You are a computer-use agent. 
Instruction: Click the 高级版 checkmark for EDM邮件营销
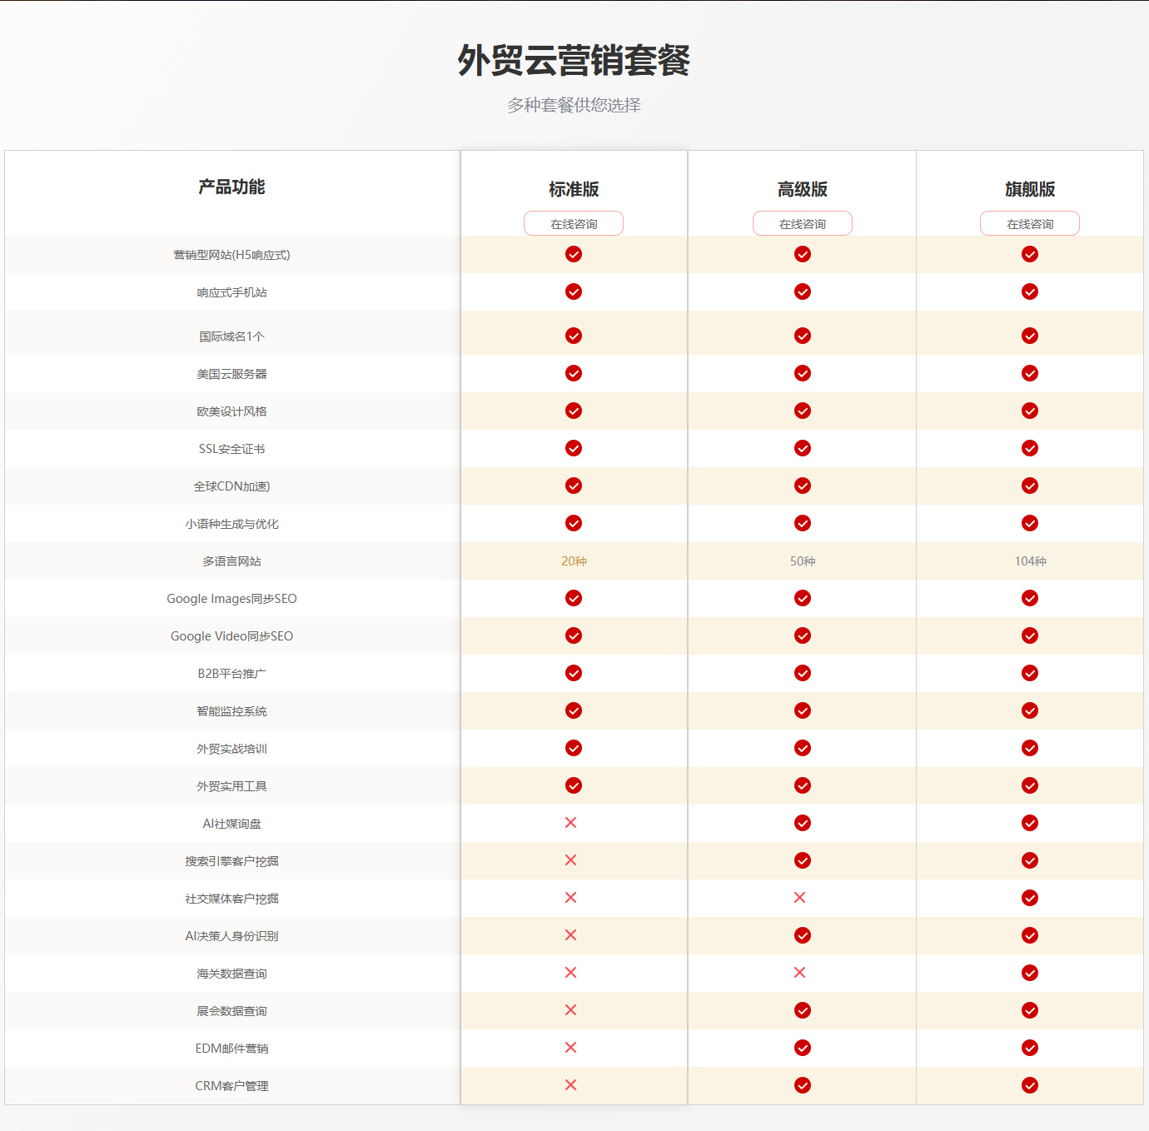803,1048
